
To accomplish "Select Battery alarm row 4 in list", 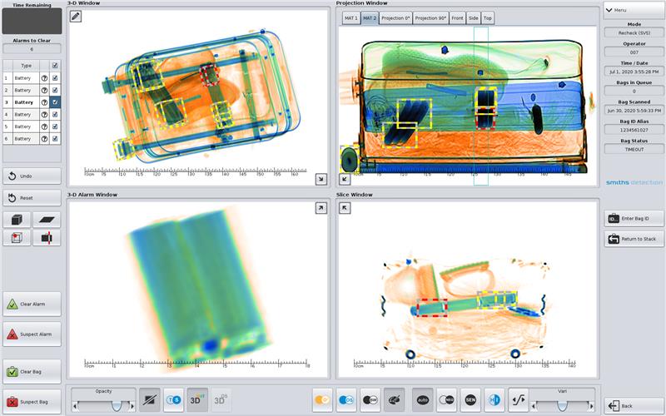I will tap(22, 114).
